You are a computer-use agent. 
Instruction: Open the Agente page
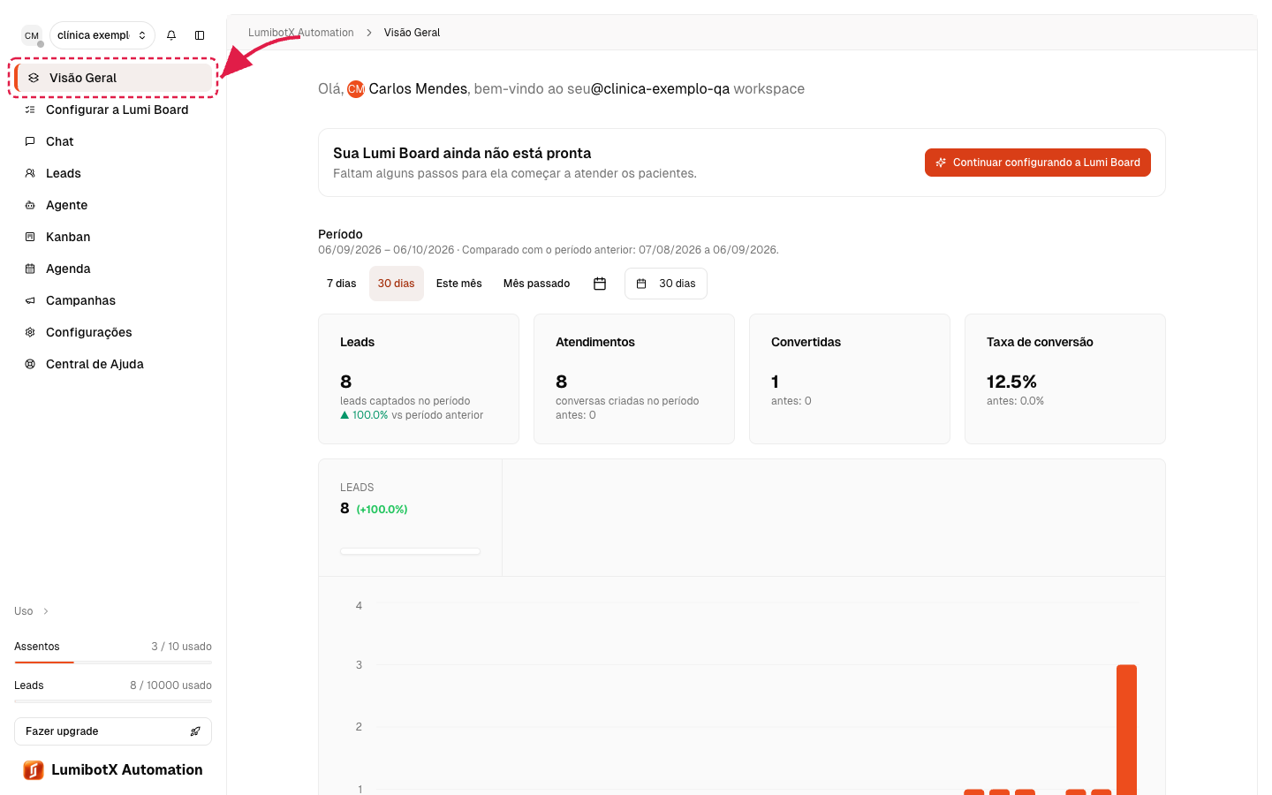click(x=113, y=205)
